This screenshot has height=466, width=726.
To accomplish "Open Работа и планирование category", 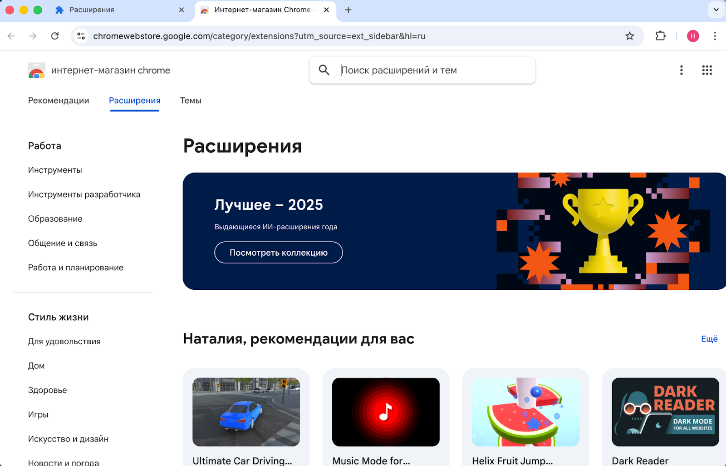I will tap(76, 268).
